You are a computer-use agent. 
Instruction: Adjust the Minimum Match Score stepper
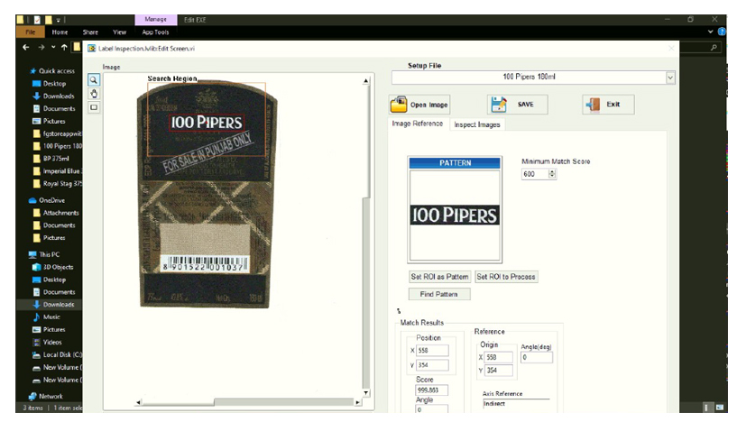pos(552,173)
